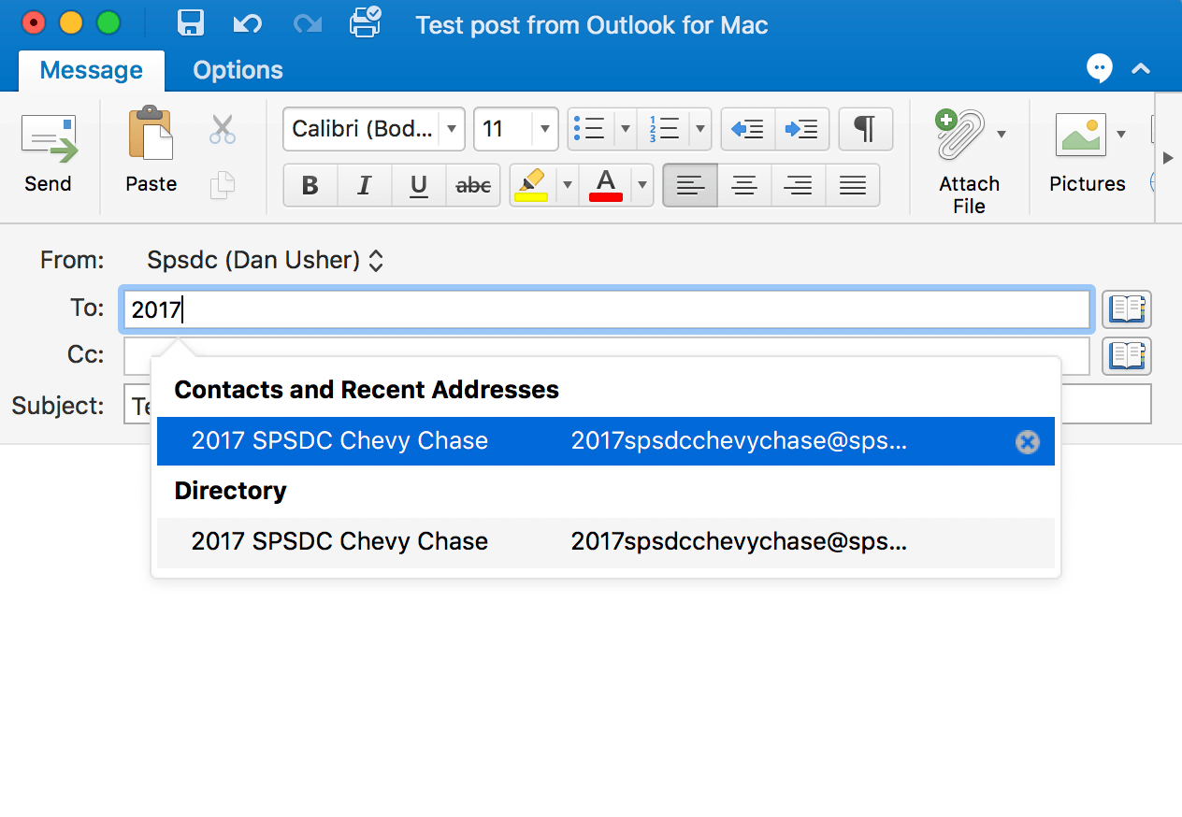Open the From account switcher
The height and width of the screenshot is (817, 1182).
(x=266, y=260)
